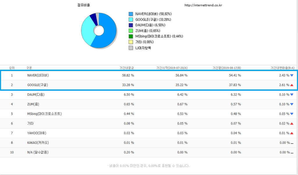
Task: Select KAKAO(카카오) in the table
Action: (38, 143)
